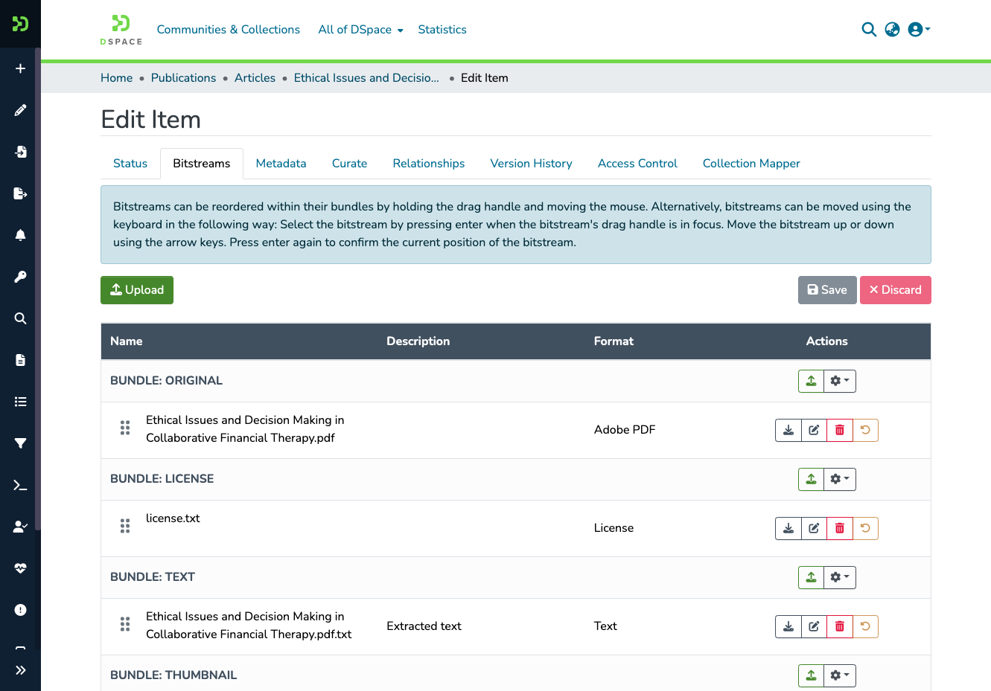
Task: Click the green Upload button
Action: coord(137,290)
